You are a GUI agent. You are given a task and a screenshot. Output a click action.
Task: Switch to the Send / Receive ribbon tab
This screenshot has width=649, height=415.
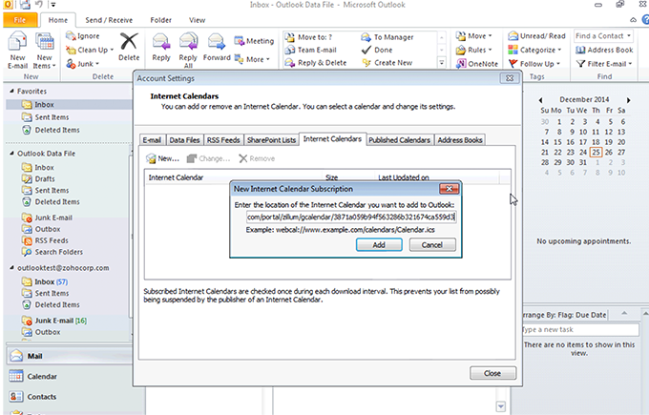[x=109, y=20]
